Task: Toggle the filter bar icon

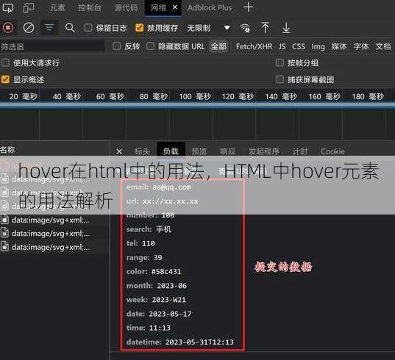Action: click(x=49, y=28)
